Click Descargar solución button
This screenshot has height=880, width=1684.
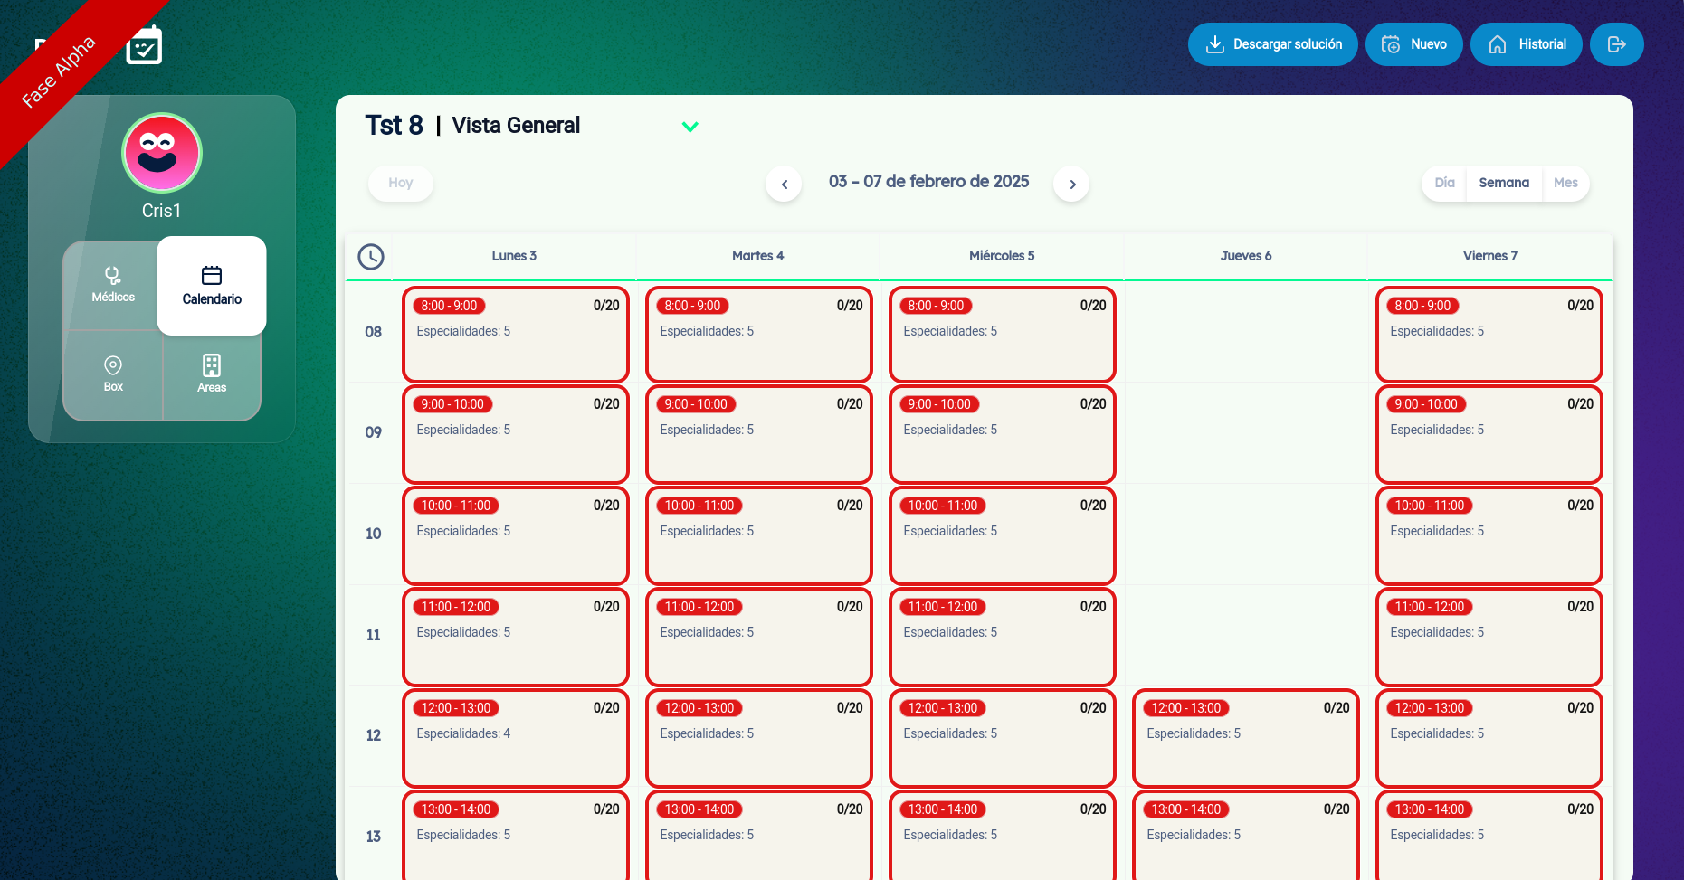click(x=1272, y=44)
